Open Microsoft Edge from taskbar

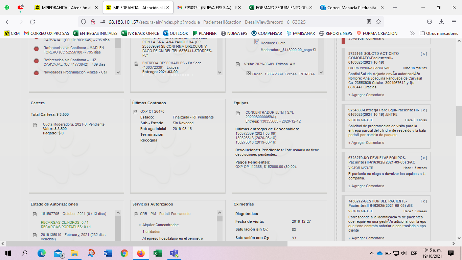41,253
